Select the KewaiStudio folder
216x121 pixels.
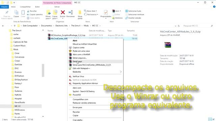(x=20, y=102)
